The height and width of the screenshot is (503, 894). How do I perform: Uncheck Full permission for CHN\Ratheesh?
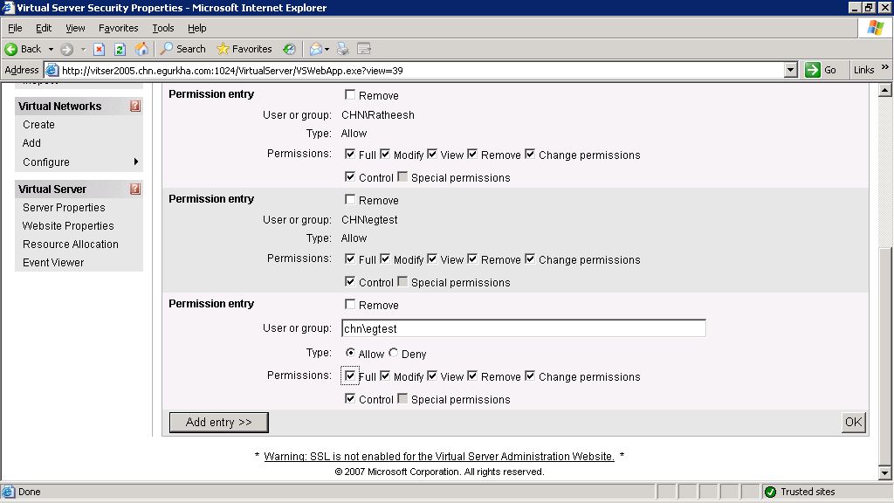[x=350, y=154]
